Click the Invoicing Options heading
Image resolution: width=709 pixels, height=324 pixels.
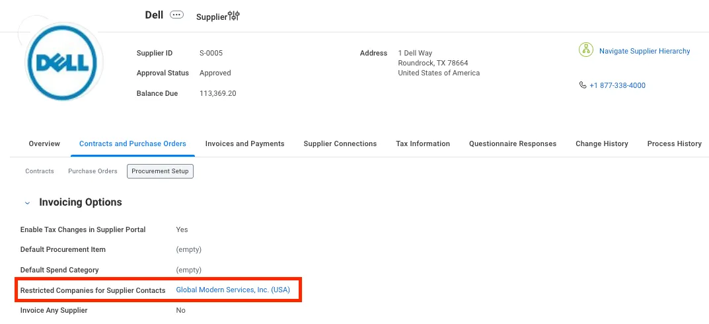click(81, 202)
